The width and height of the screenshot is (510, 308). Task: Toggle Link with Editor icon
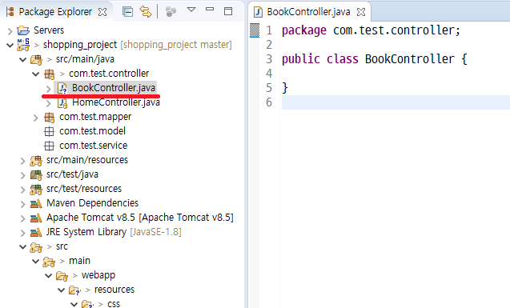click(146, 12)
